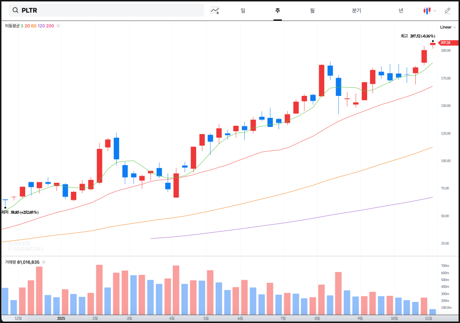Select the yearly (년) tab

click(401, 10)
